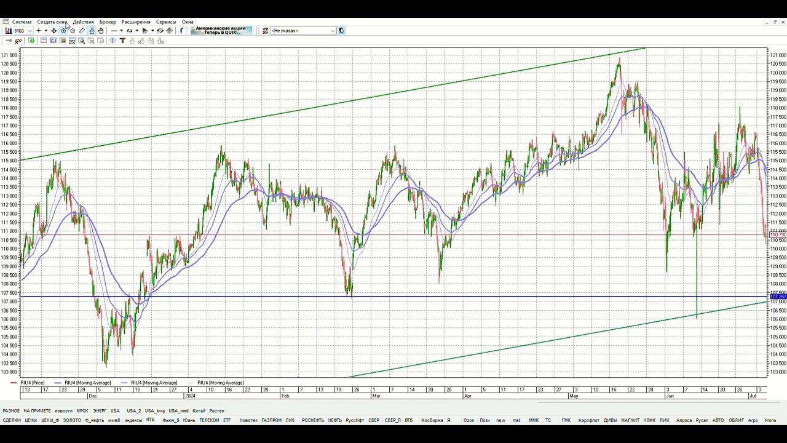The image size is (787, 443).
Task: Click the bar chart type icon
Action: (9, 31)
